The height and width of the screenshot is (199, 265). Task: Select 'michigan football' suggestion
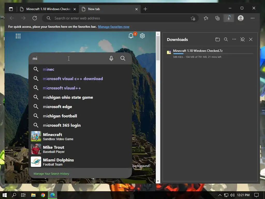point(80,116)
